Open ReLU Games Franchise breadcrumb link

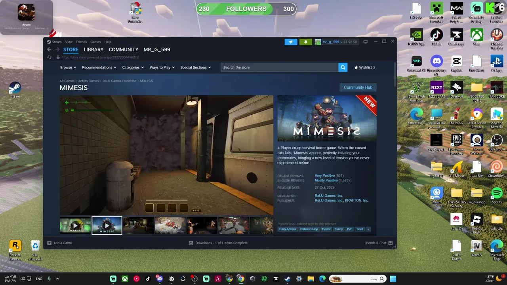(119, 81)
